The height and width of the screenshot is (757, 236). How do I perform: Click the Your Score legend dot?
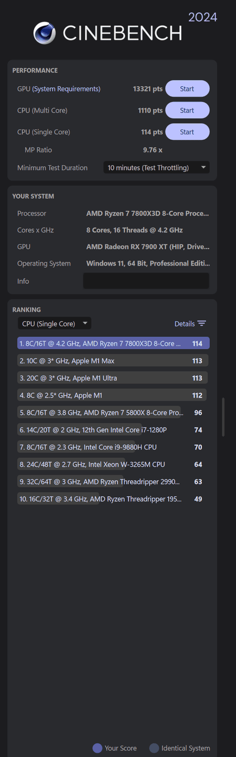pyautogui.click(x=97, y=748)
